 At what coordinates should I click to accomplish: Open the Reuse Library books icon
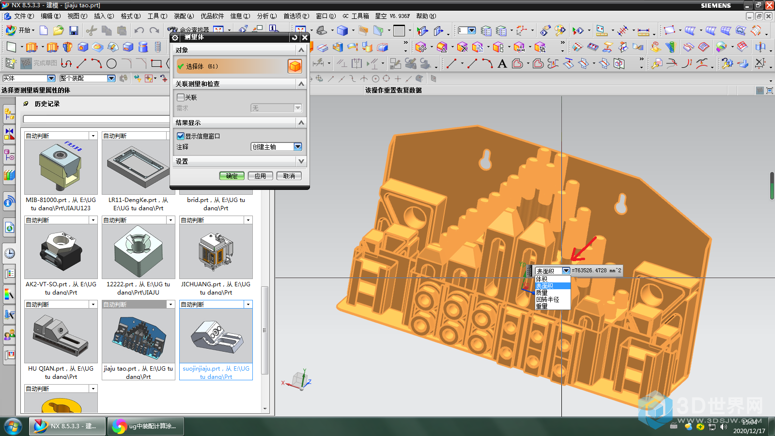tap(9, 175)
